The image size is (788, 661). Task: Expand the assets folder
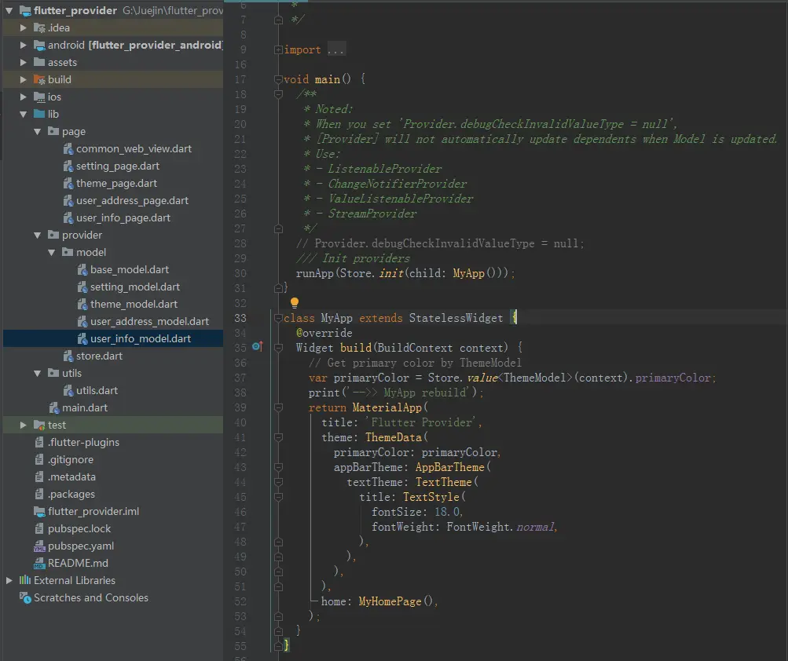[x=23, y=62]
